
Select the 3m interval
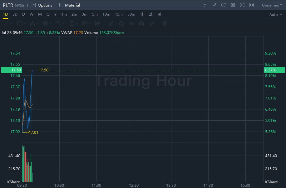pyautogui.click(x=85, y=14)
